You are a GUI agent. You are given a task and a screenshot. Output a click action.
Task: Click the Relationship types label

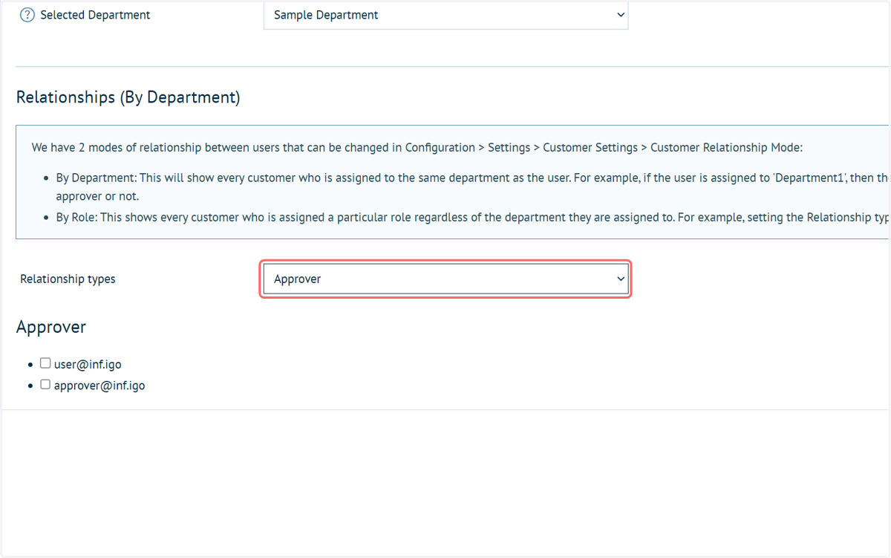(x=68, y=279)
